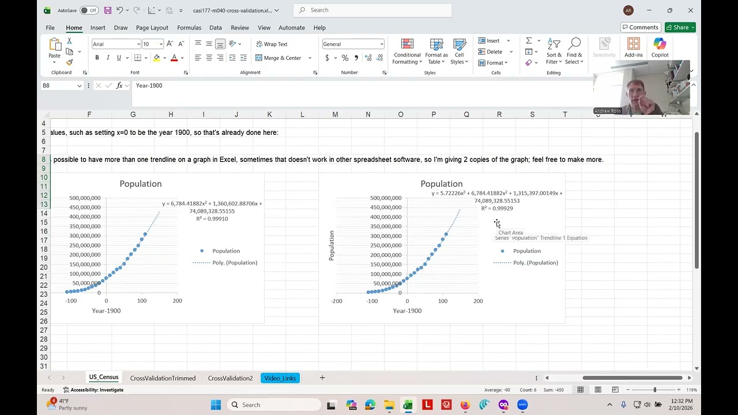Toggle Italic formatting
This screenshot has height=415, width=738.
point(108,58)
